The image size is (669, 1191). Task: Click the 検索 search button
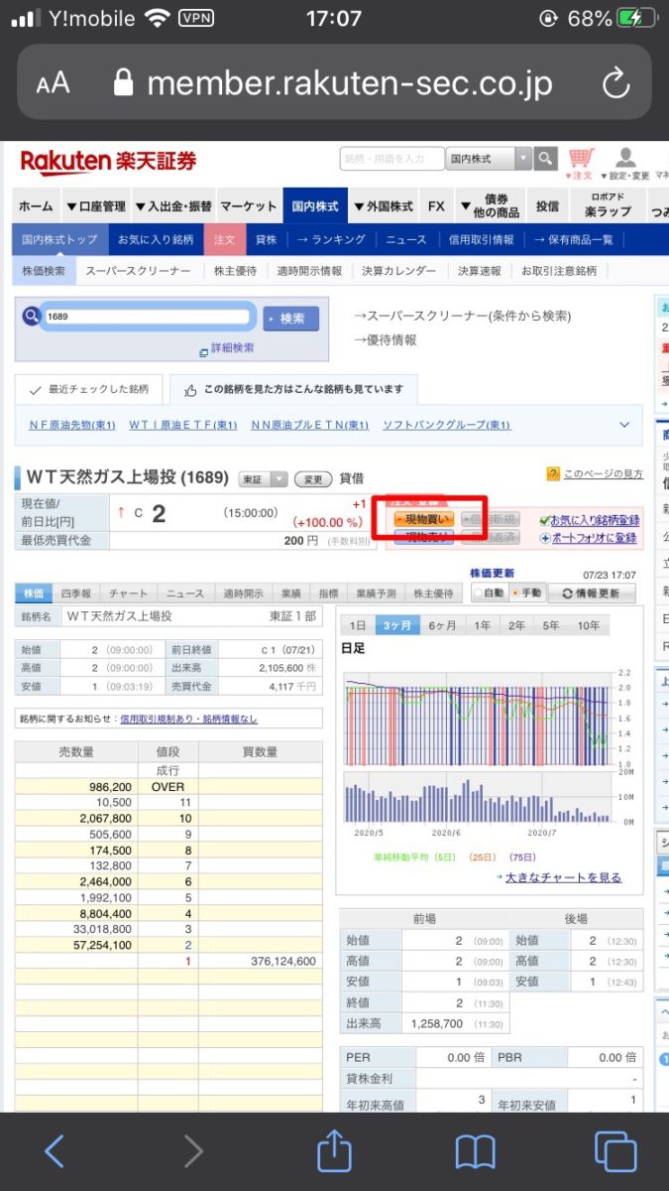[291, 319]
